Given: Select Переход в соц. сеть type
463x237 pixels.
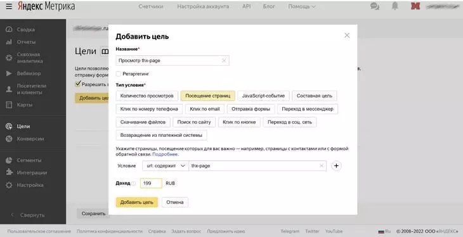Looking at the screenshot, I should tap(290, 122).
